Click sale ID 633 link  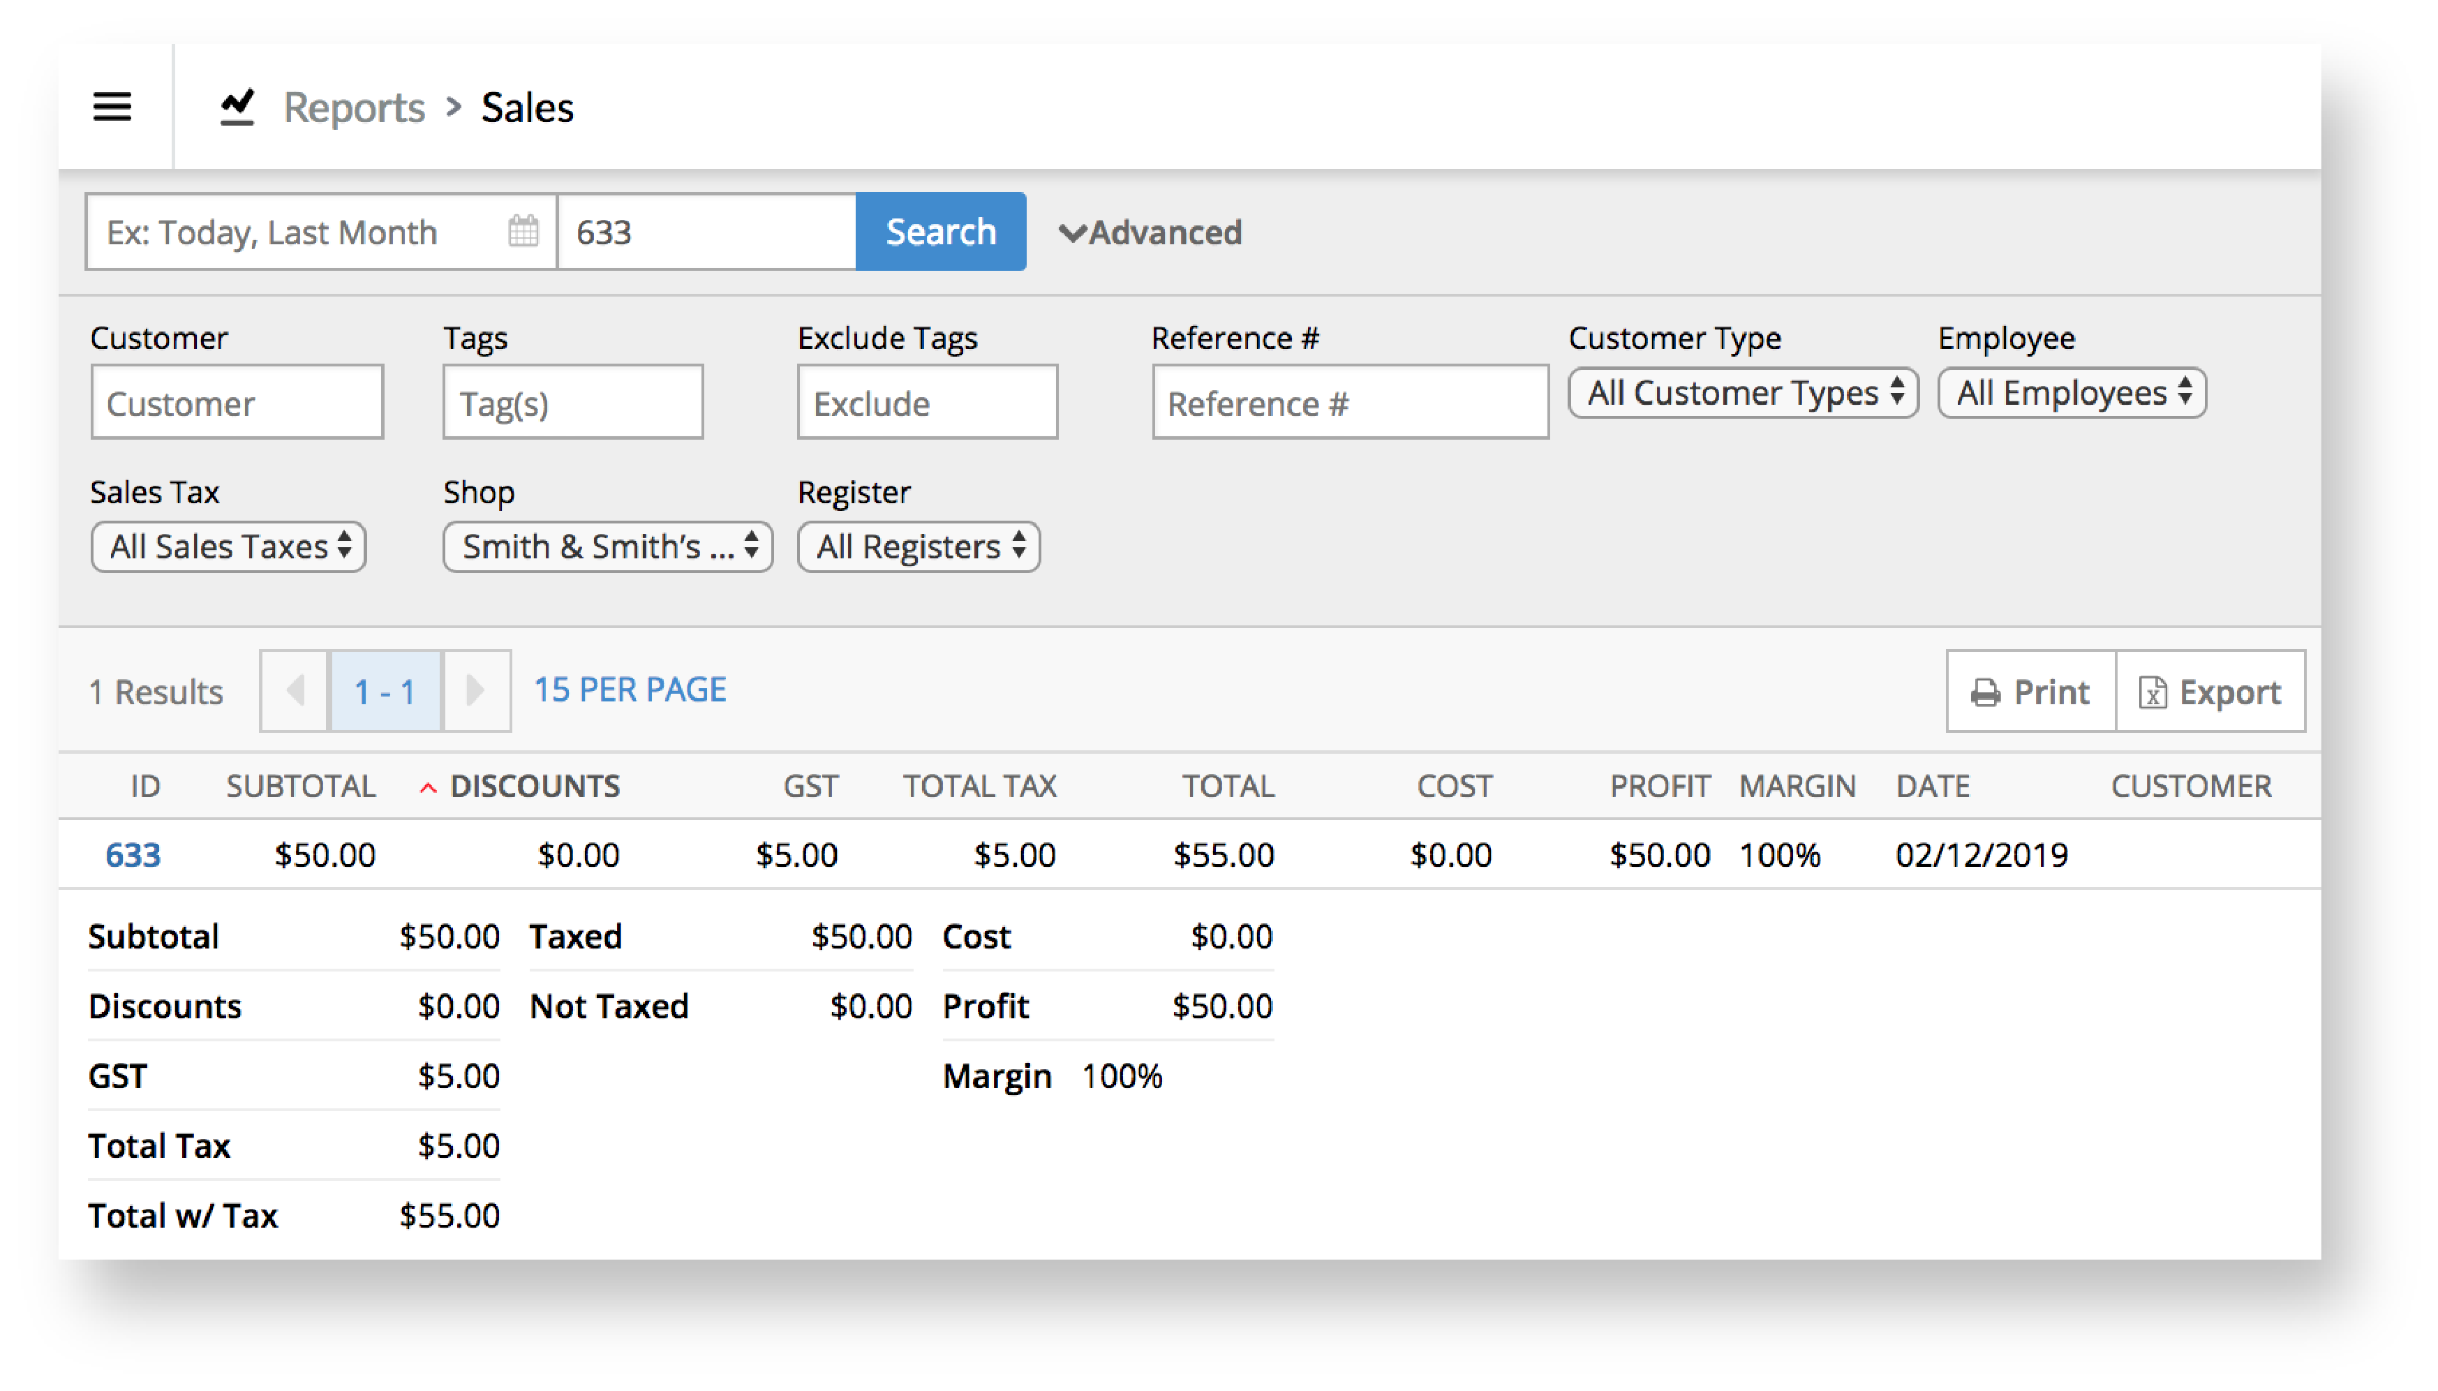(124, 856)
